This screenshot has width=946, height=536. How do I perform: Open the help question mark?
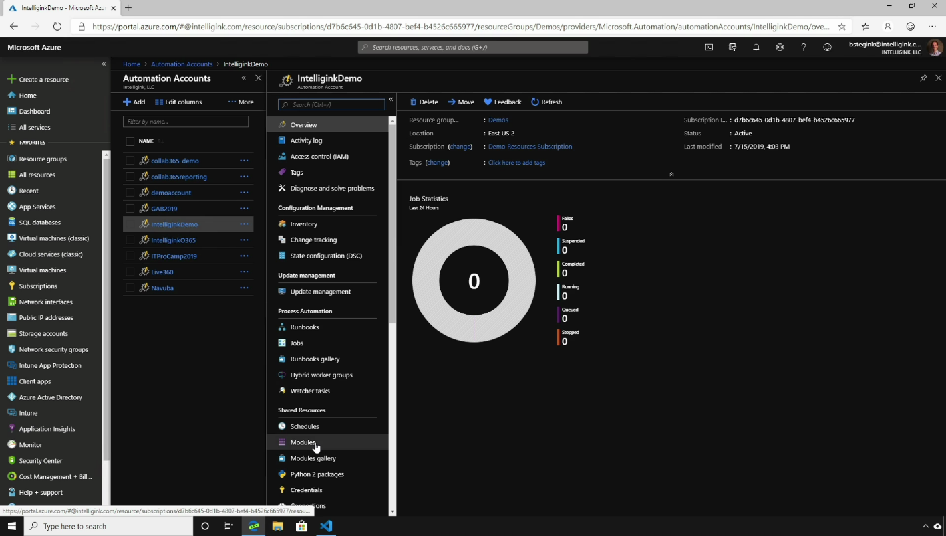point(804,47)
